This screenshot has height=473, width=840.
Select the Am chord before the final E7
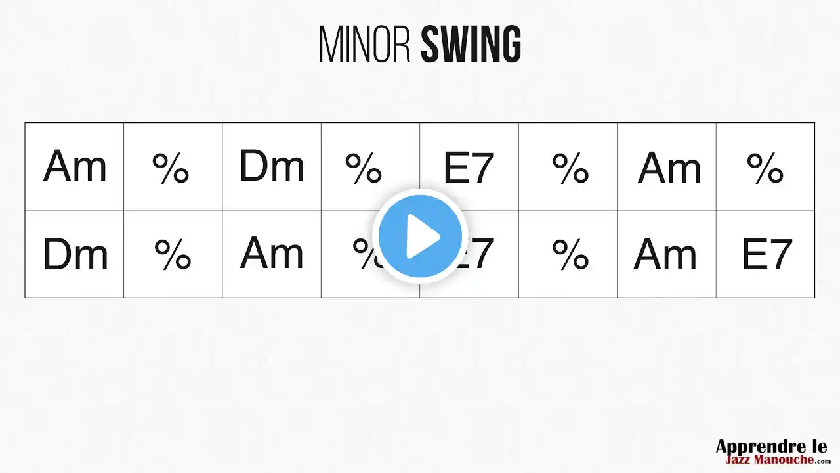tap(665, 255)
